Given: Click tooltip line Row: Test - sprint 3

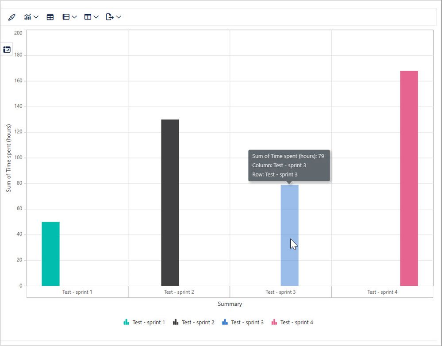Looking at the screenshot, I should [x=275, y=175].
